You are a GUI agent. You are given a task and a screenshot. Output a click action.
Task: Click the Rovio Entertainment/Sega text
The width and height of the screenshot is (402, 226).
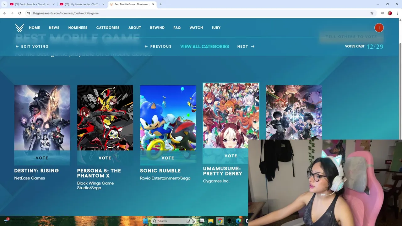tap(165, 178)
